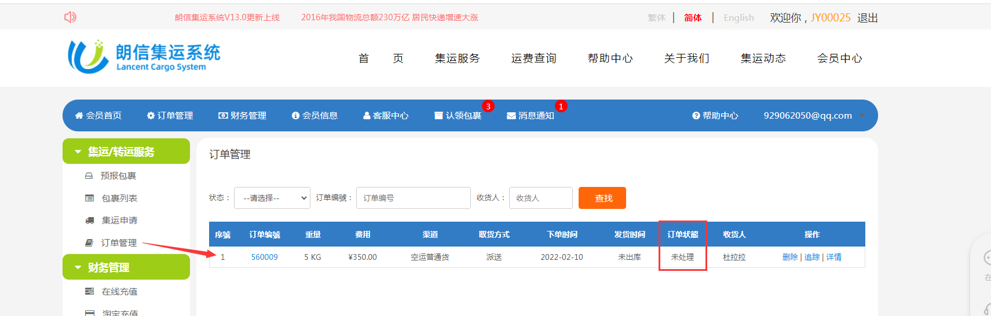Open 消息通知 message envelope item

point(531,116)
